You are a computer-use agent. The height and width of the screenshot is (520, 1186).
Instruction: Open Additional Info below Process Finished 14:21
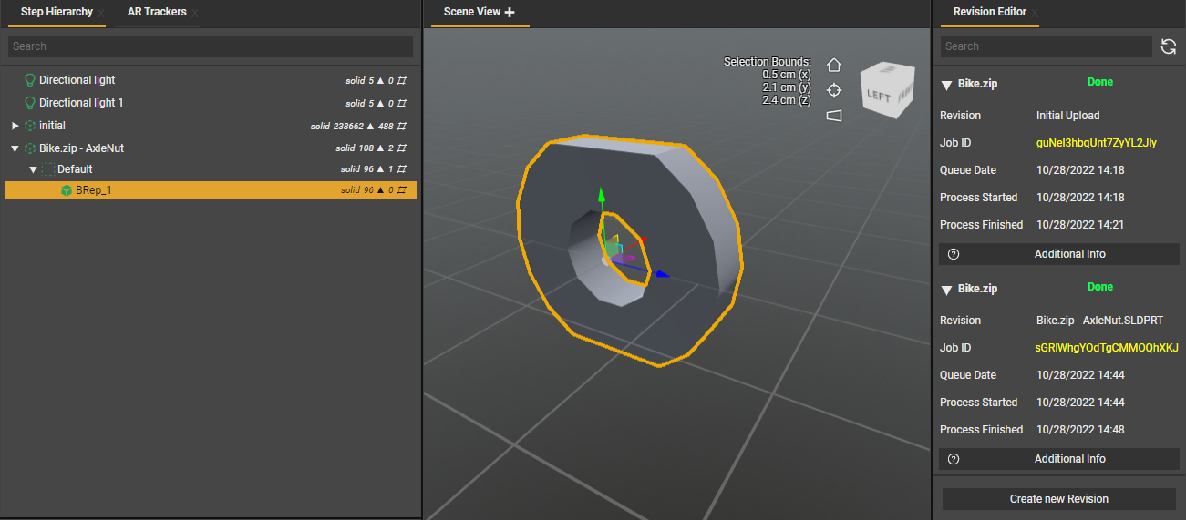pyautogui.click(x=1058, y=254)
